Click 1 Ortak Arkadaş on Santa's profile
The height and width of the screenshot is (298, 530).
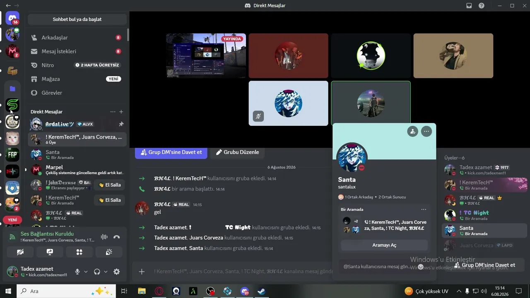click(355, 197)
